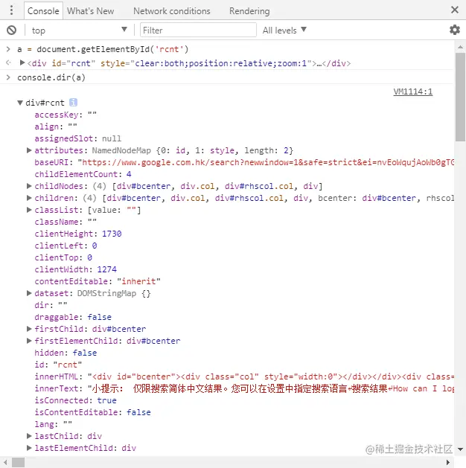The width and height of the screenshot is (466, 468).
Task: Click the innerText property row
Action: tap(244, 388)
